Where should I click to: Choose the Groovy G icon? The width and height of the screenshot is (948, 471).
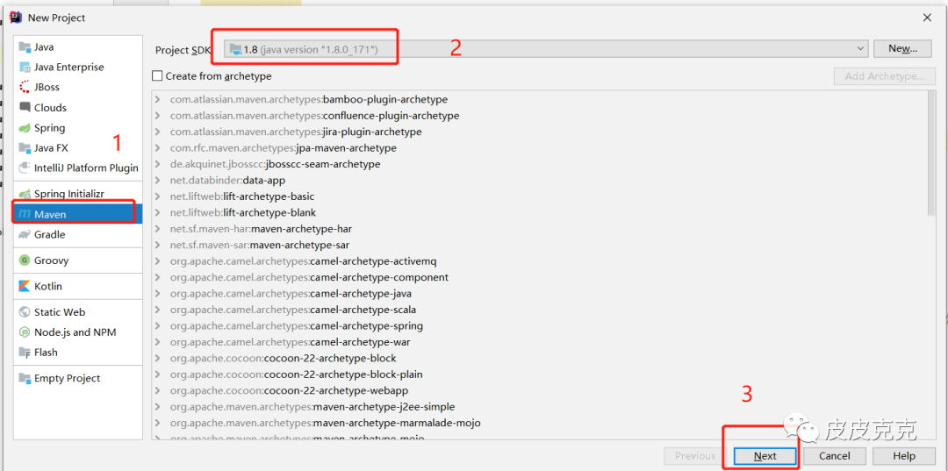tap(25, 260)
